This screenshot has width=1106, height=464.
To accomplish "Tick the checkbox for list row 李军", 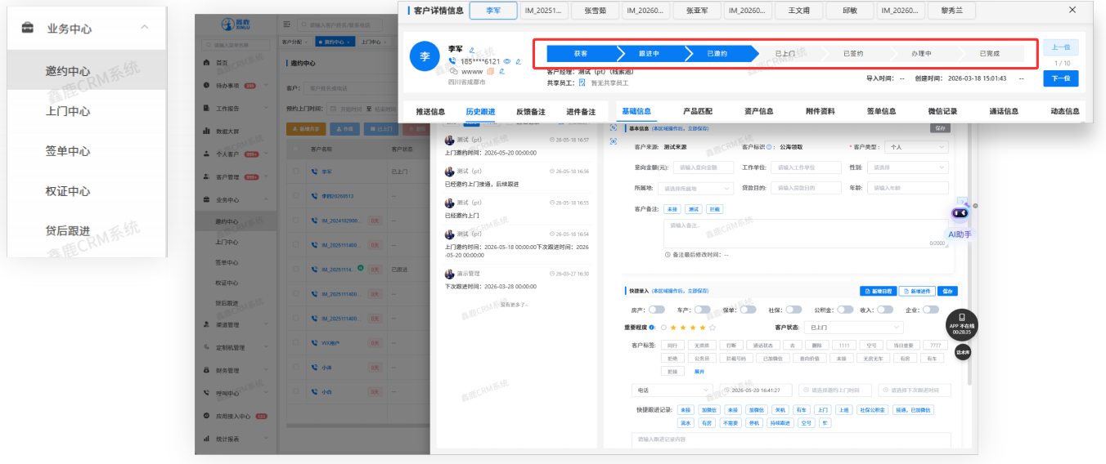I will point(294,172).
